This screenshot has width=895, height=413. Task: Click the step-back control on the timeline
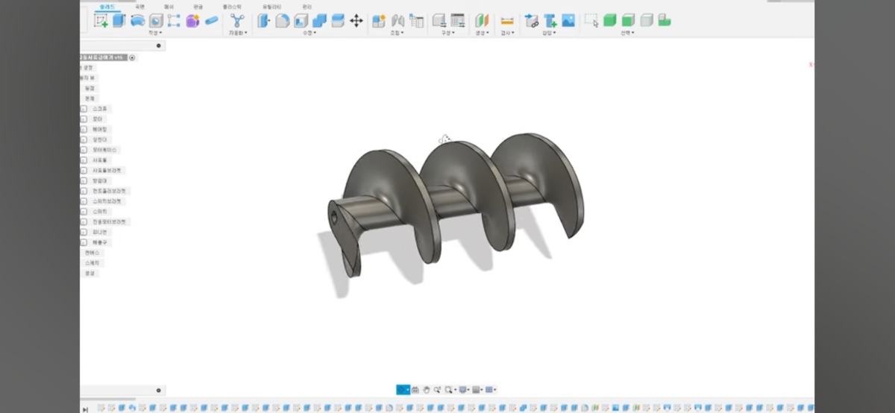tap(85, 409)
